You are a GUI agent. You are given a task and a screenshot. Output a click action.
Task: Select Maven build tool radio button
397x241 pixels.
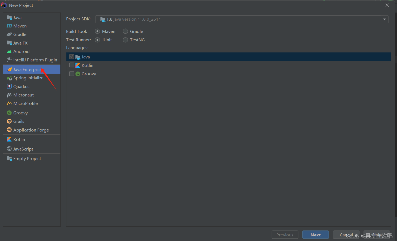(x=97, y=31)
